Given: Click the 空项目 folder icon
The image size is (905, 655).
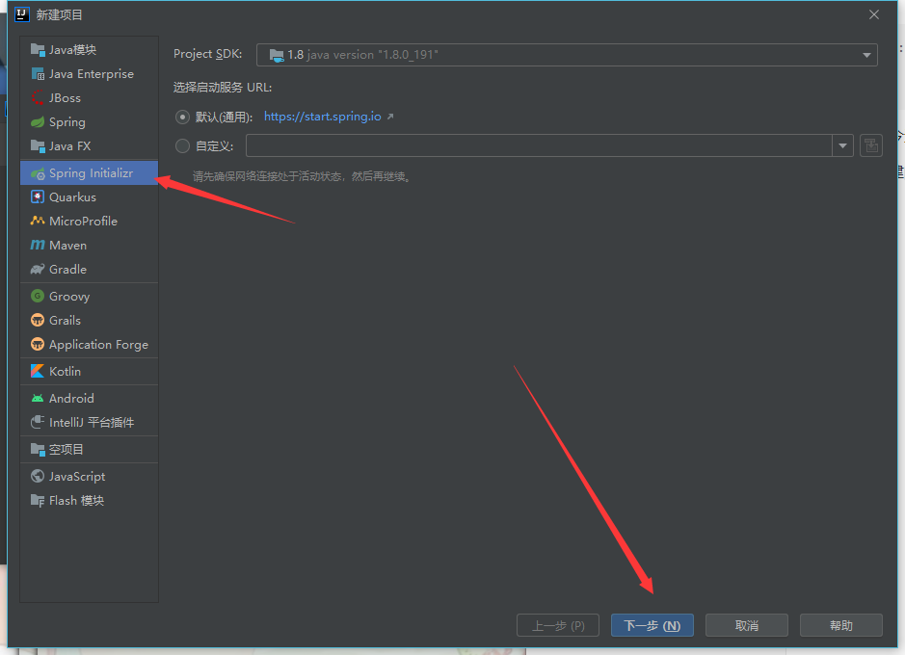Looking at the screenshot, I should pos(38,449).
